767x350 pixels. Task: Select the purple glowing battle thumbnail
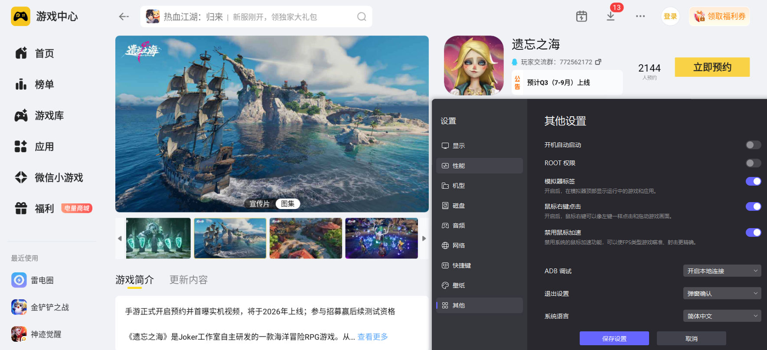pos(382,238)
